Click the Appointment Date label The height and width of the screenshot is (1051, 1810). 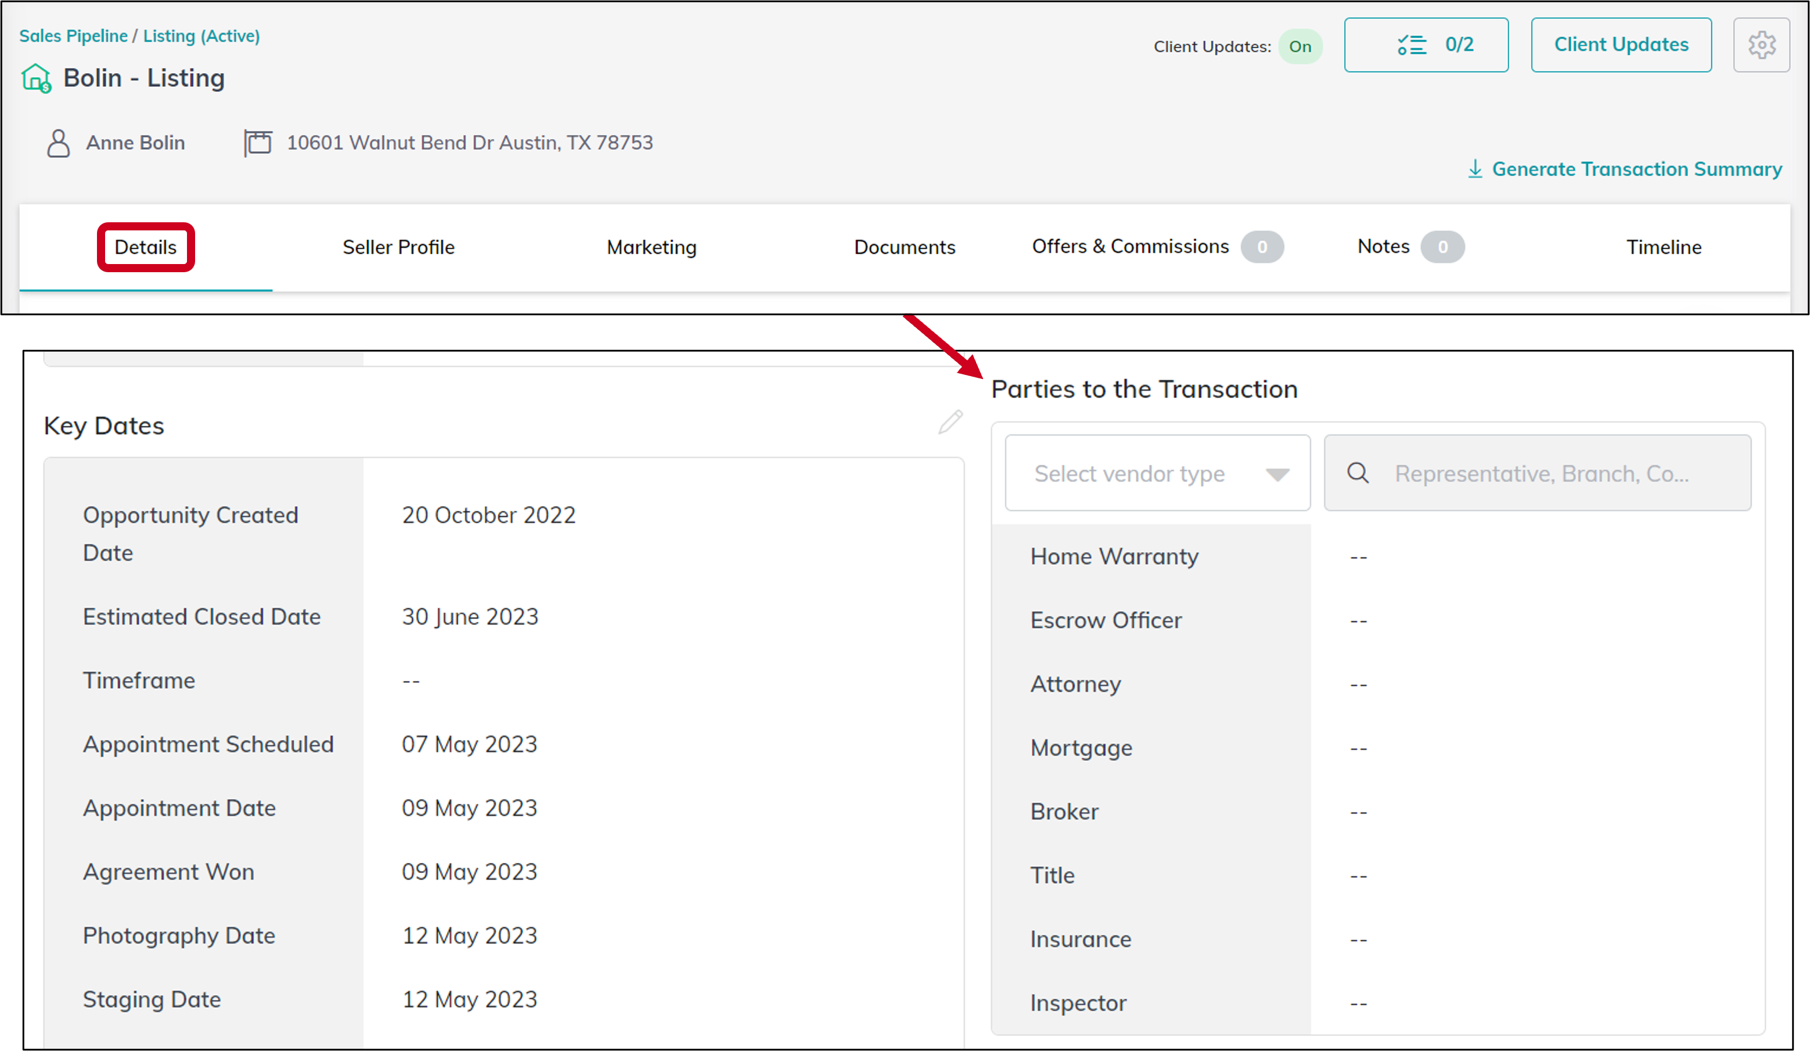point(179,808)
